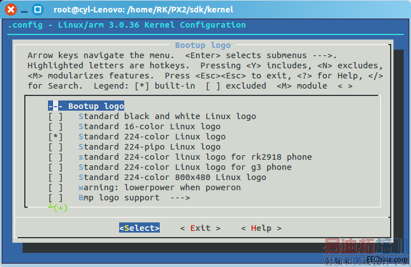Image resolution: width=411 pixels, height=267 pixels.
Task: Click the green (+) more-items indicator
Action: [x=60, y=208]
